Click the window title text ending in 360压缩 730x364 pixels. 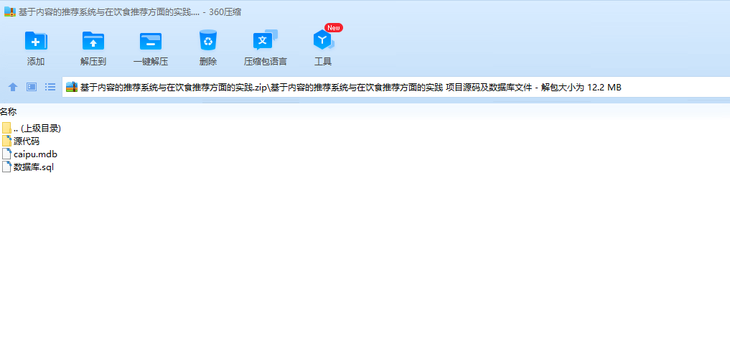pyautogui.click(x=129, y=13)
